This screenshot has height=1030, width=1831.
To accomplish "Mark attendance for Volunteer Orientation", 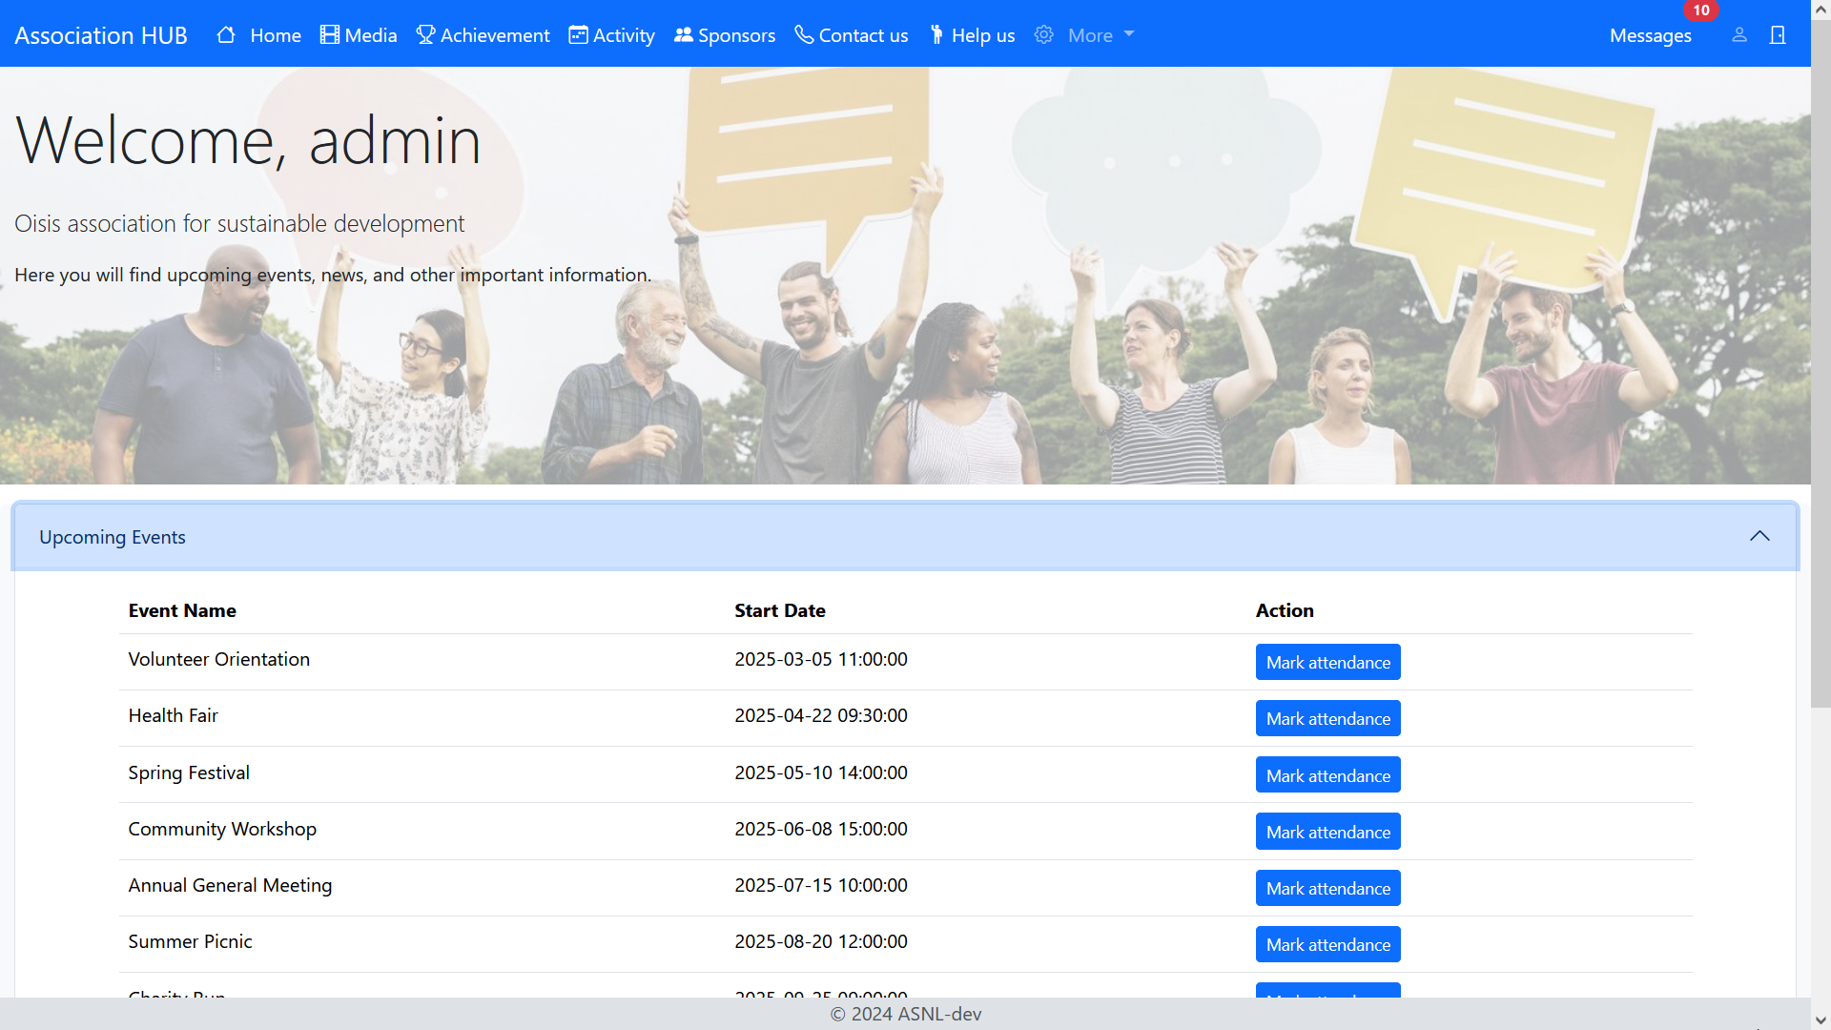I will 1327,662.
